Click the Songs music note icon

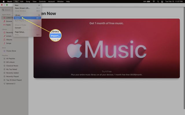pos(4,43)
